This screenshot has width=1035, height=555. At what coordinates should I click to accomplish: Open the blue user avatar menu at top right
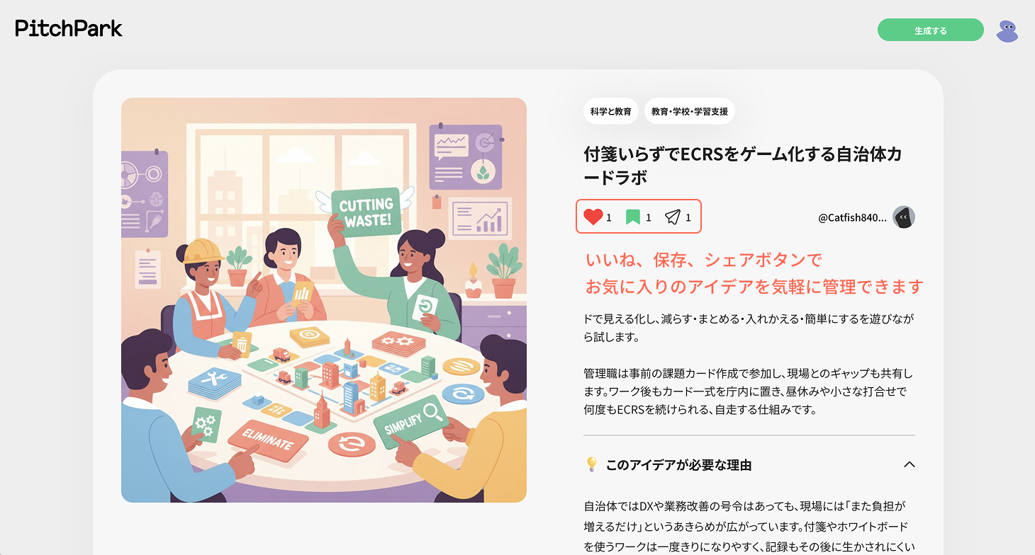[x=1007, y=31]
